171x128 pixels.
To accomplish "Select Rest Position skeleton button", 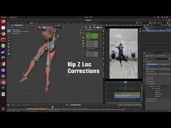I will (164, 64).
